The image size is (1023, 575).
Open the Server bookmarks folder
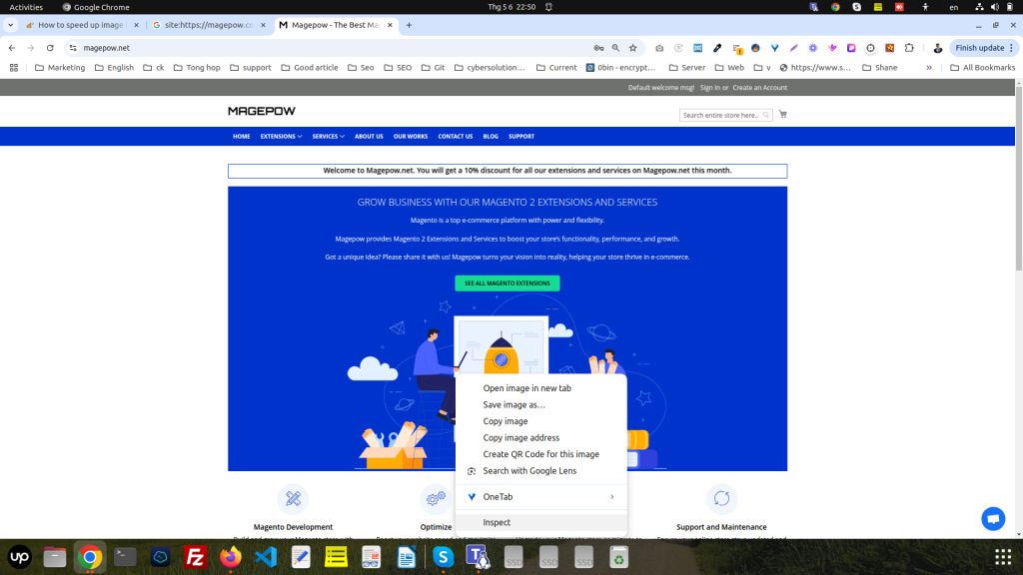click(687, 67)
